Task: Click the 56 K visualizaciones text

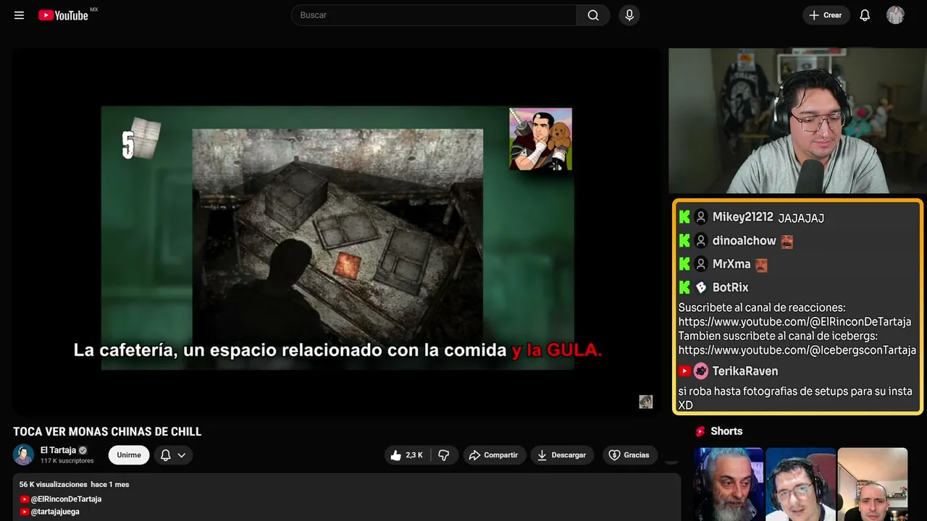Action: 54,484
